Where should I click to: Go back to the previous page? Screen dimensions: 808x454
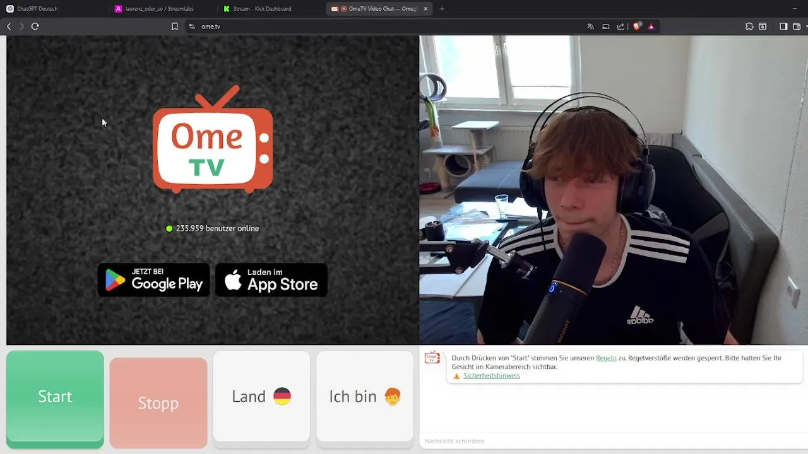(x=9, y=26)
